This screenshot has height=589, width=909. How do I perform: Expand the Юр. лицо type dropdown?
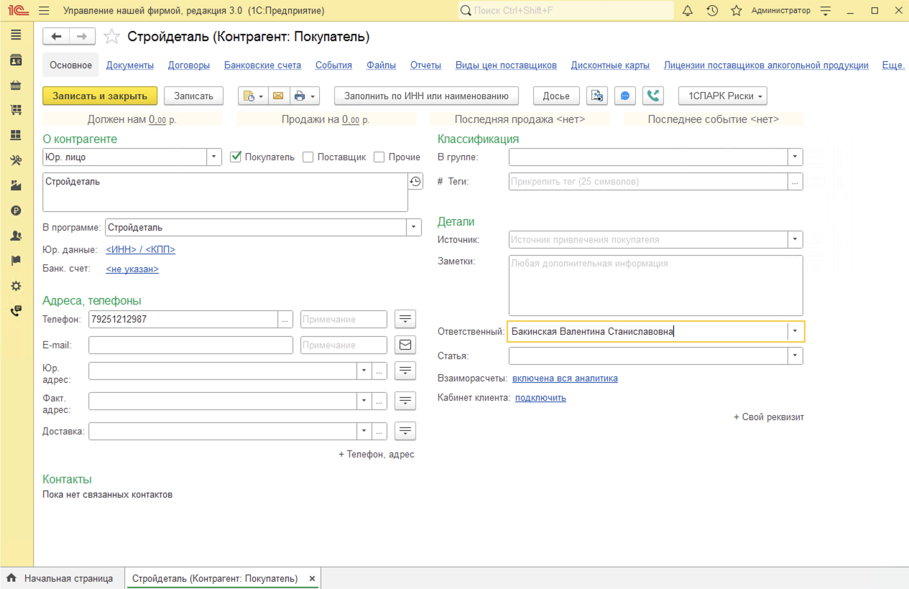(x=213, y=157)
